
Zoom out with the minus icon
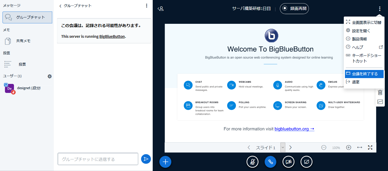pos(324,147)
